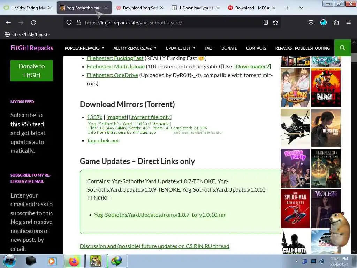The image size is (357, 268).
Task: Open the globe download manager taskbar icon
Action: (116, 261)
